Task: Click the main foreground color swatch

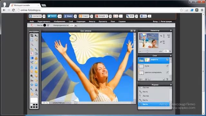Action: [x=34, y=100]
